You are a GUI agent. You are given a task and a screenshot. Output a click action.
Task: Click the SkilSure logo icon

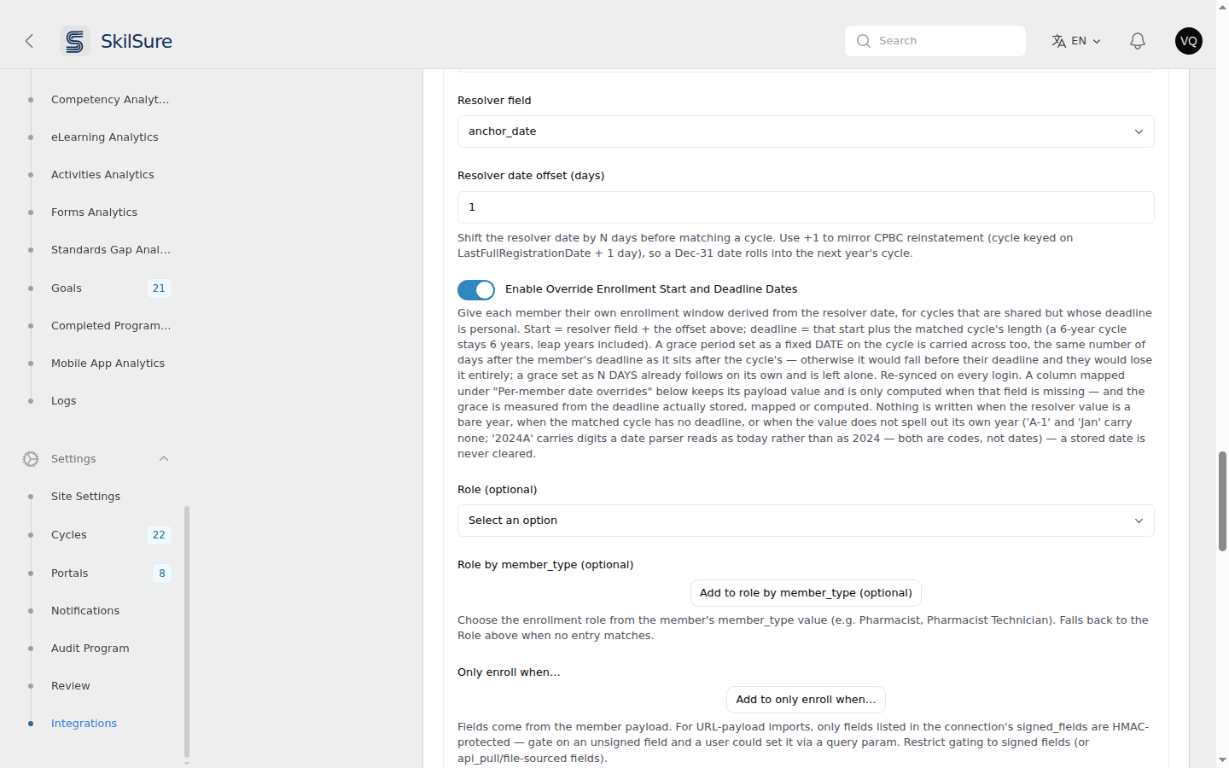point(75,41)
